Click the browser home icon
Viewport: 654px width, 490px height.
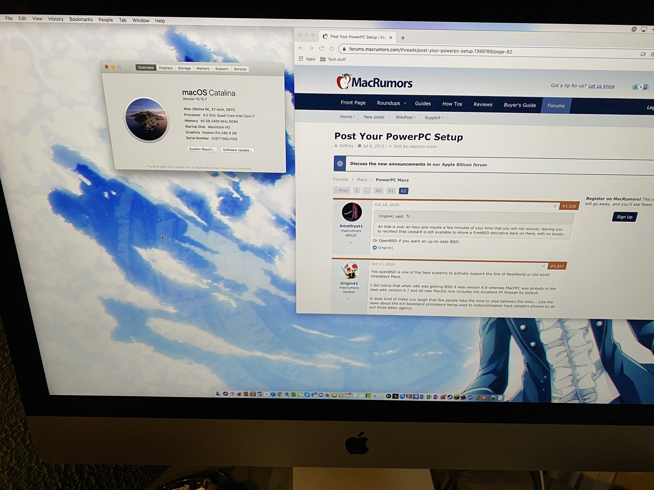[x=331, y=49]
